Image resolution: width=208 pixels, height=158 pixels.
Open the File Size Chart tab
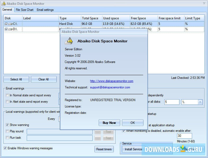[25, 10]
